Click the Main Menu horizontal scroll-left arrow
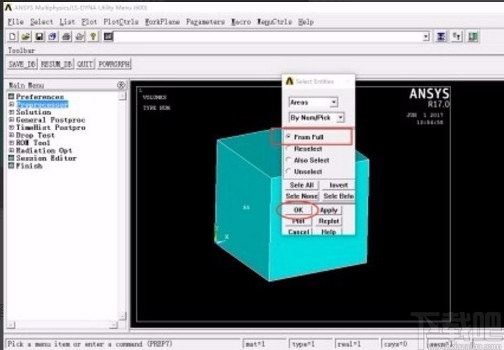Viewport: 504px width, 350px height. 10,325
